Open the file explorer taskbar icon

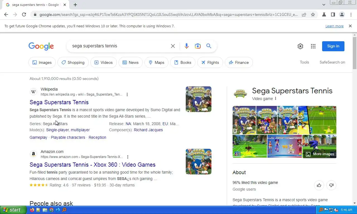point(45,210)
